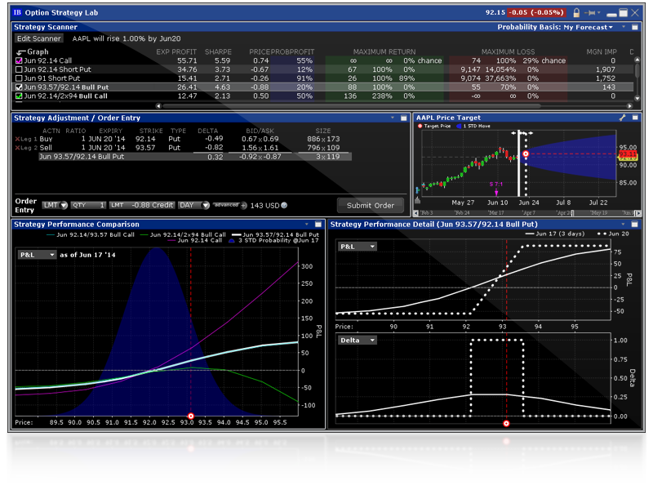Screen dimensions: 653x490
Task: Click the Submit Order button
Action: [371, 206]
